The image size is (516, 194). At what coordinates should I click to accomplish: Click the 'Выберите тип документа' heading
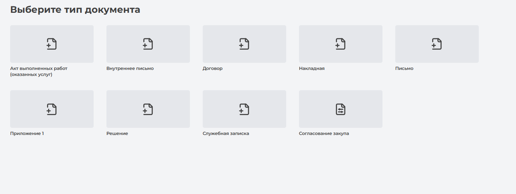pyautogui.click(x=75, y=10)
